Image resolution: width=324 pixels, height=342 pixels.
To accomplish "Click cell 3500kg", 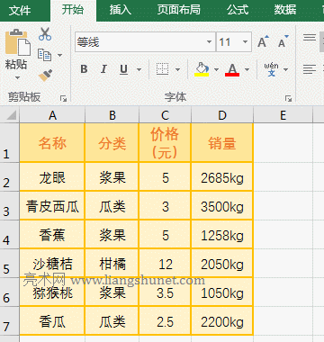I will [222, 206].
